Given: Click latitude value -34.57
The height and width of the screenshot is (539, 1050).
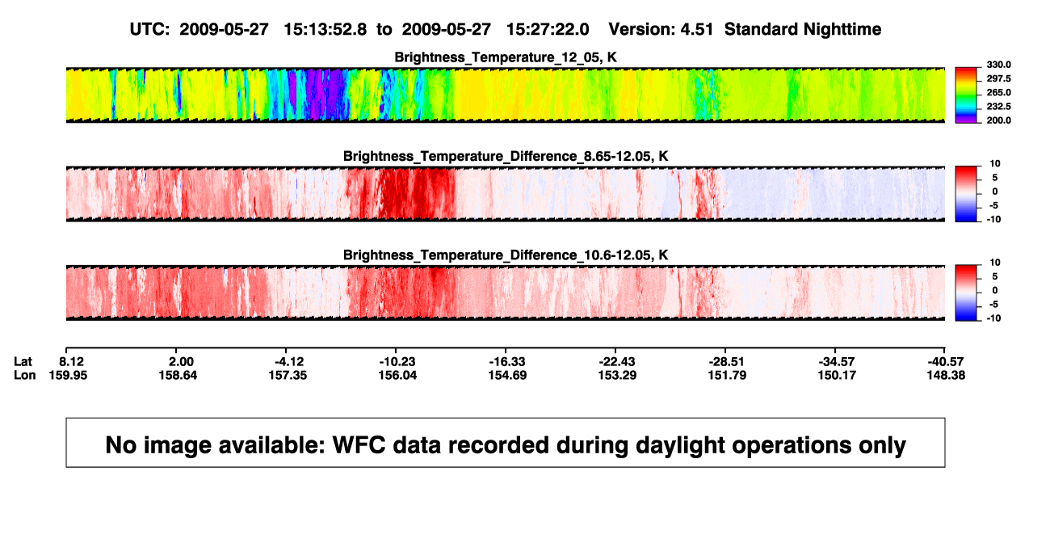Looking at the screenshot, I should pyautogui.click(x=835, y=361).
